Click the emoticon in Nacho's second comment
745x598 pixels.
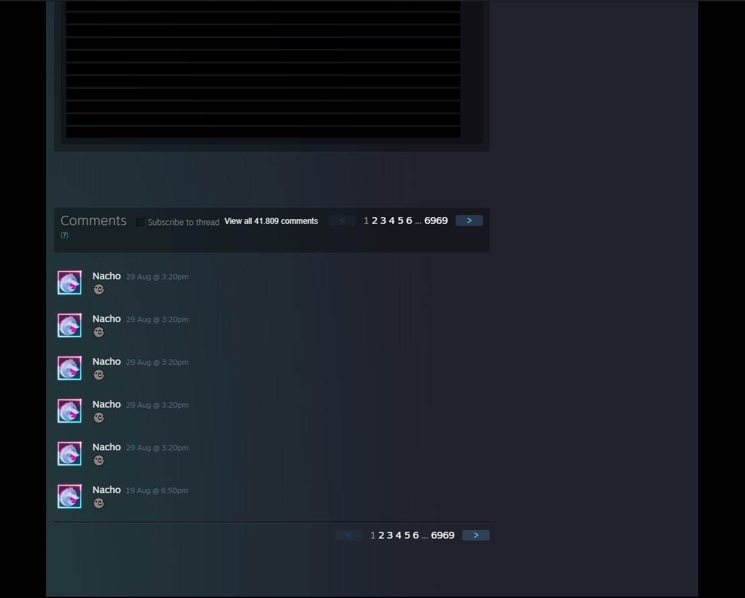[x=99, y=332]
